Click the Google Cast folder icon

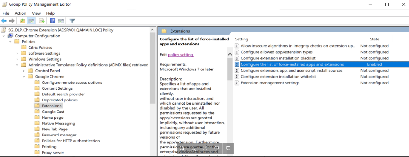(x=37, y=112)
